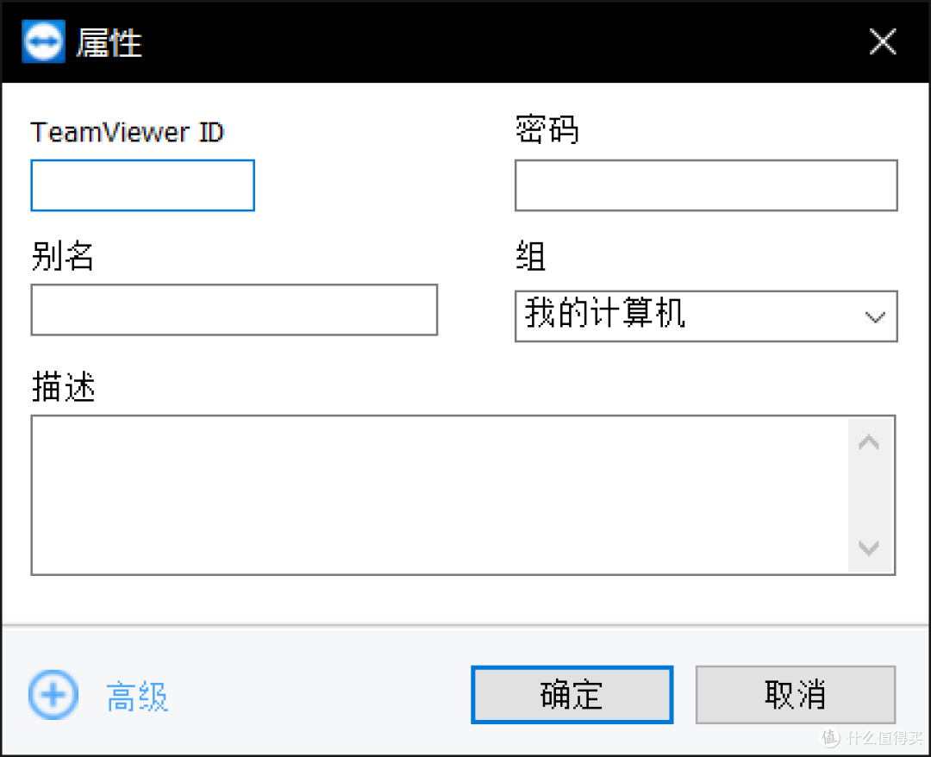Viewport: 931px width, 757px height.
Task: Click the 什么值得买 watermark icon
Action: point(830,738)
